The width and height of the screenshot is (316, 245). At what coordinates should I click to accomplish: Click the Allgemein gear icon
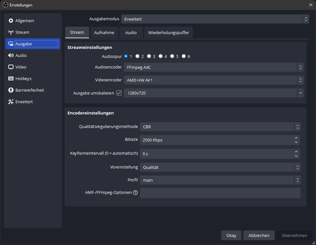pyautogui.click(x=11, y=21)
